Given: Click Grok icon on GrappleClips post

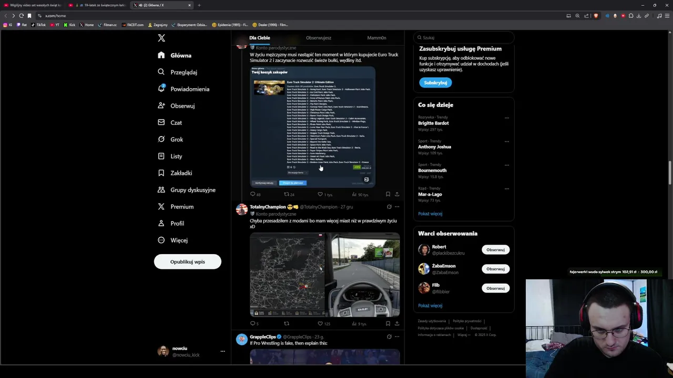Looking at the screenshot, I should click(389, 337).
